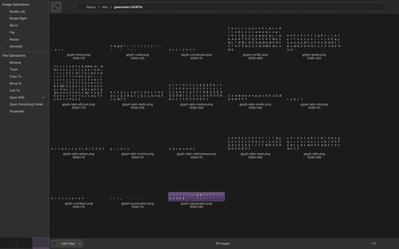This screenshot has height=249, width=399.
Task: Open the Add Filter dropdown
Action: point(71,244)
